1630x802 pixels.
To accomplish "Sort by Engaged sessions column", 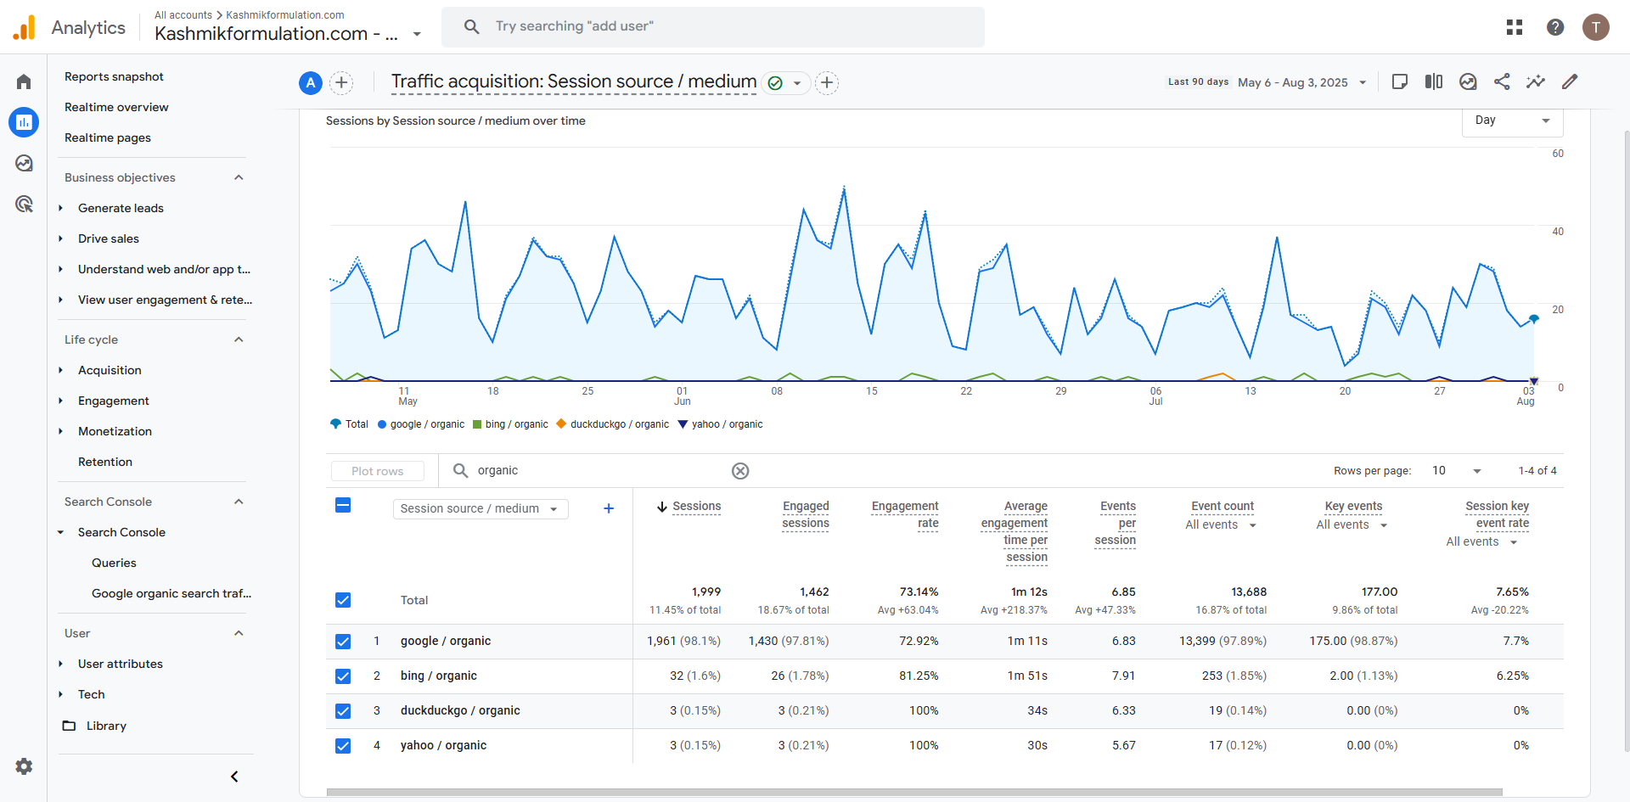I will click(x=806, y=514).
